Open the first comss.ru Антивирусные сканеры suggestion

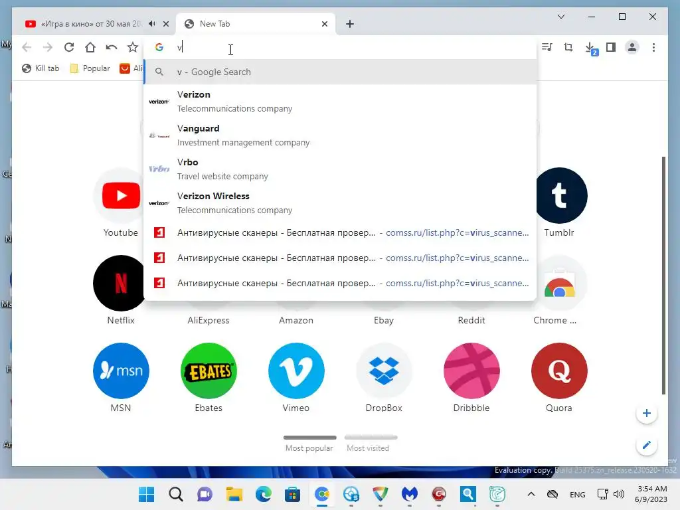(x=341, y=233)
